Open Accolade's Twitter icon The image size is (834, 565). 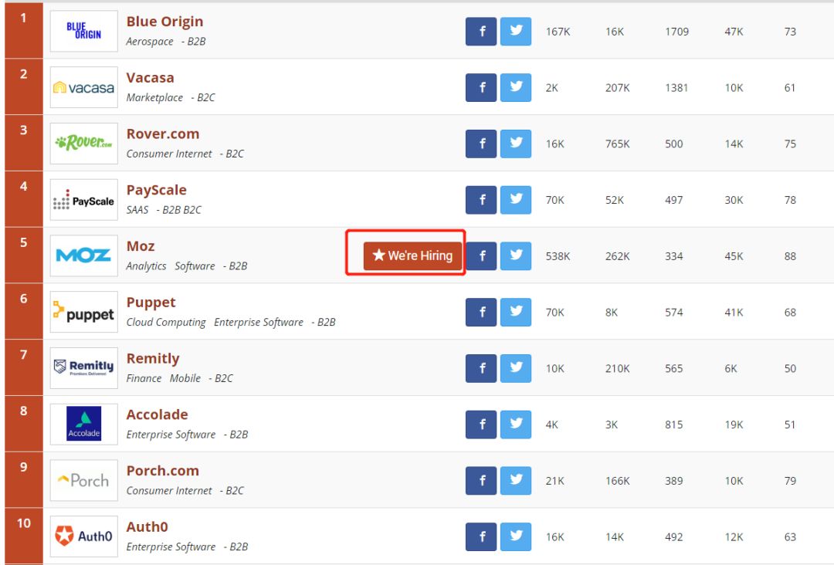tap(515, 425)
